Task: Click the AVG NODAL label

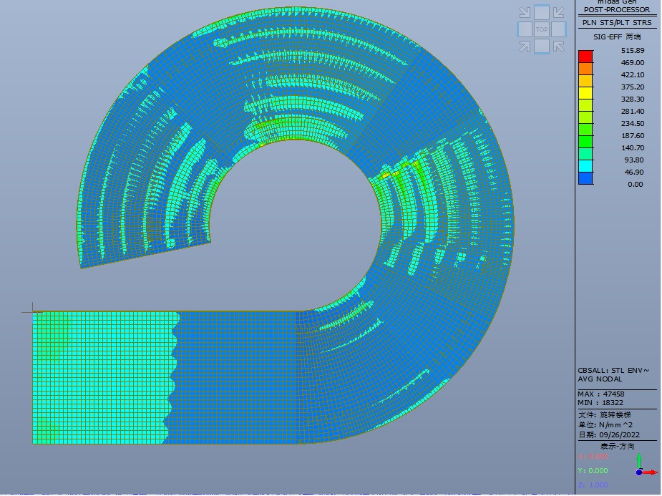Action: tap(600, 379)
